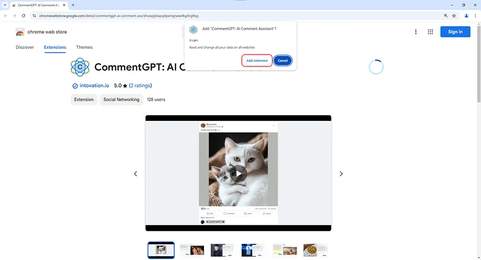The height and width of the screenshot is (260, 481).
Task: Open the intovation.io publisher link
Action: 94,86
